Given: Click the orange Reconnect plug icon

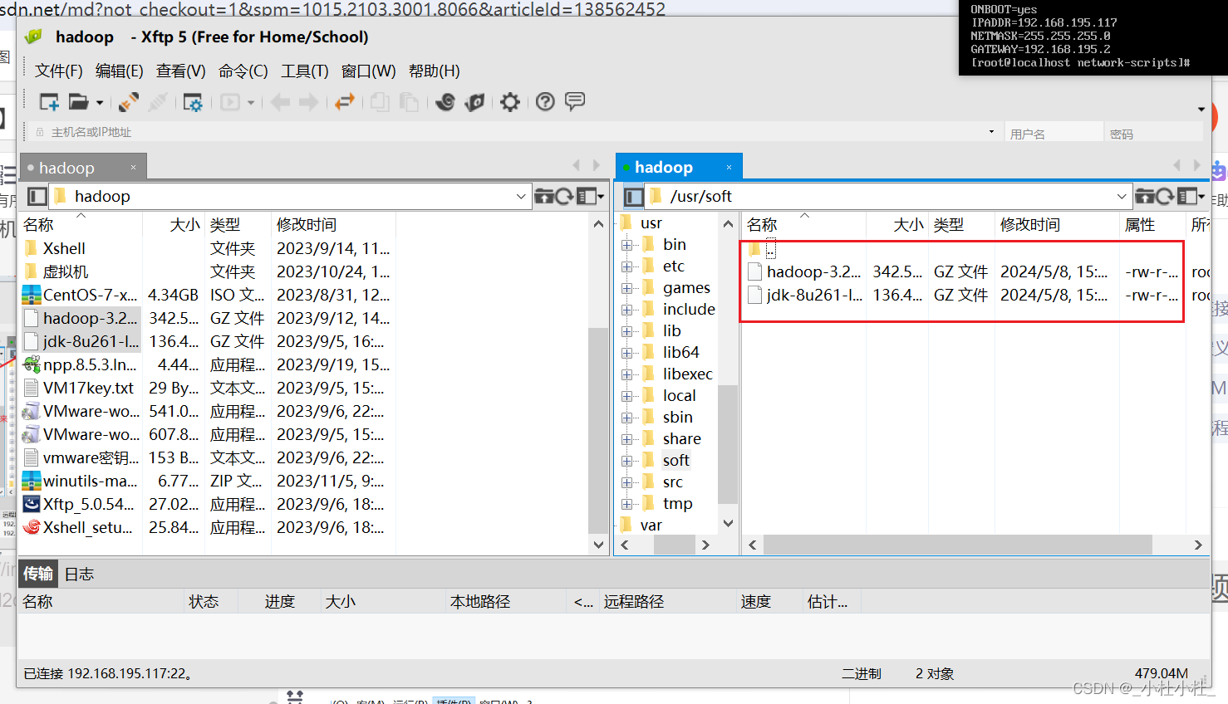Looking at the screenshot, I should [129, 102].
